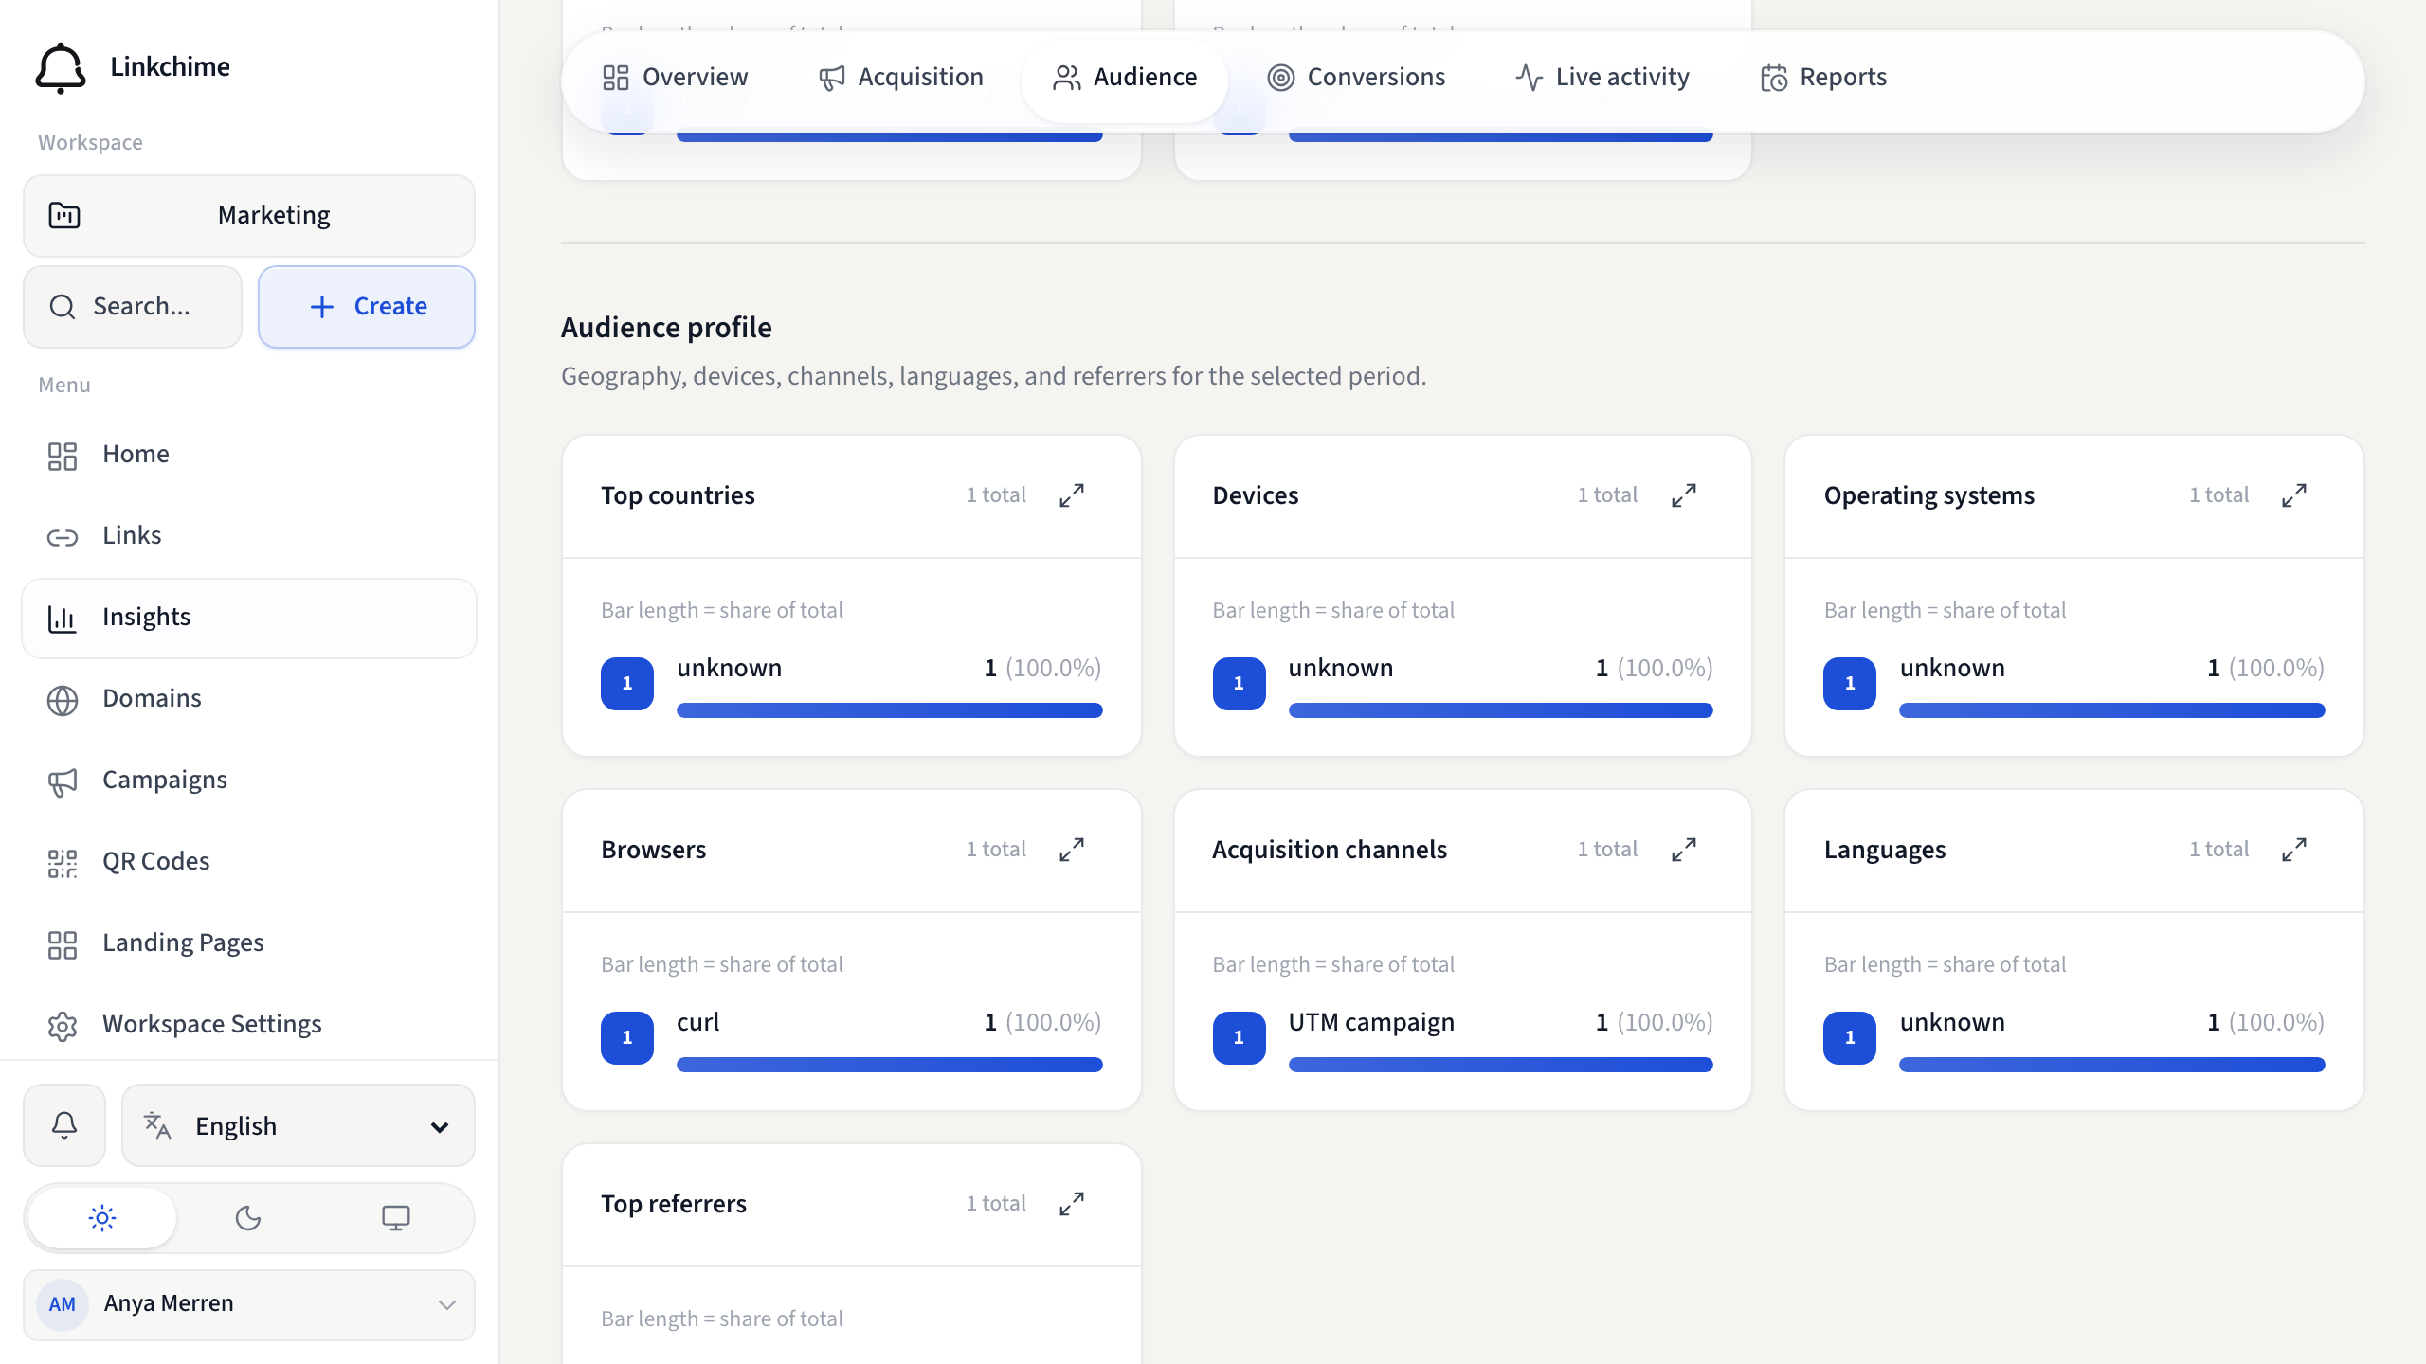Switch to dark theme
Screen dimensions: 2426x1364
(248, 1218)
